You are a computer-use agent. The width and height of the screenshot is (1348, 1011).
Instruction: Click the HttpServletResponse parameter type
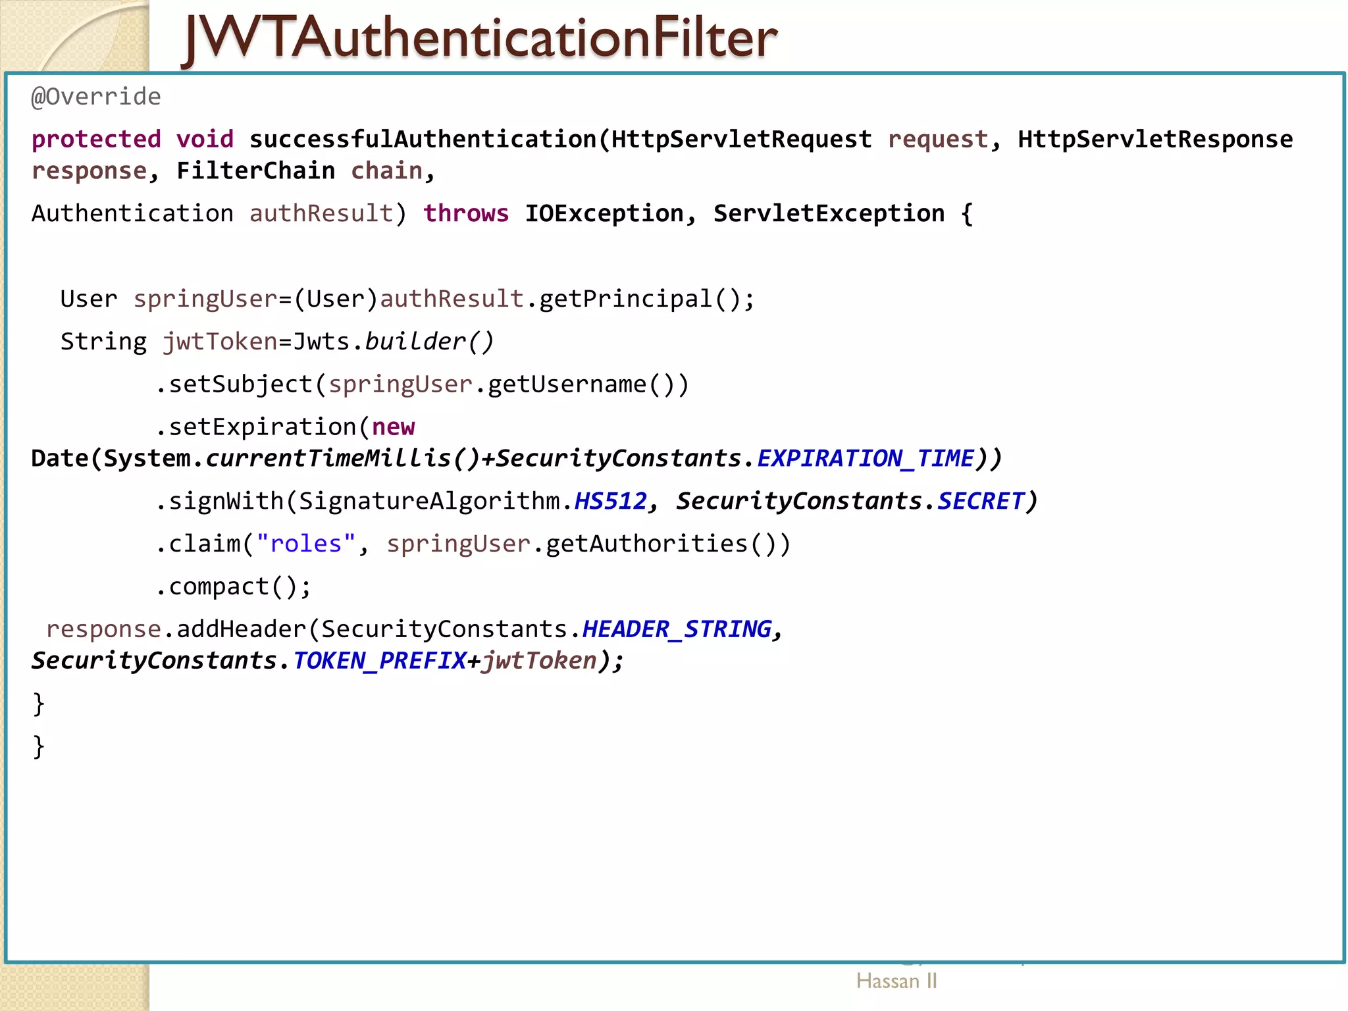click(x=1155, y=140)
